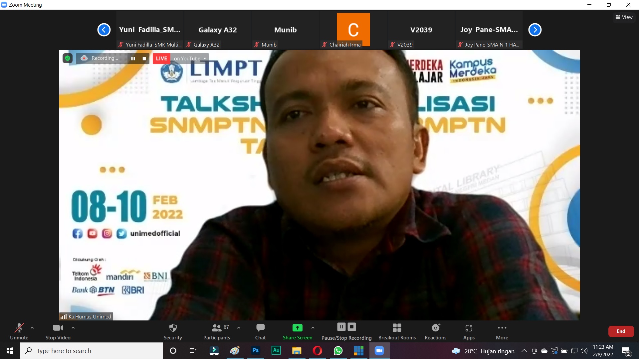
Task: Click the green encryption shield icon
Action: [68, 59]
